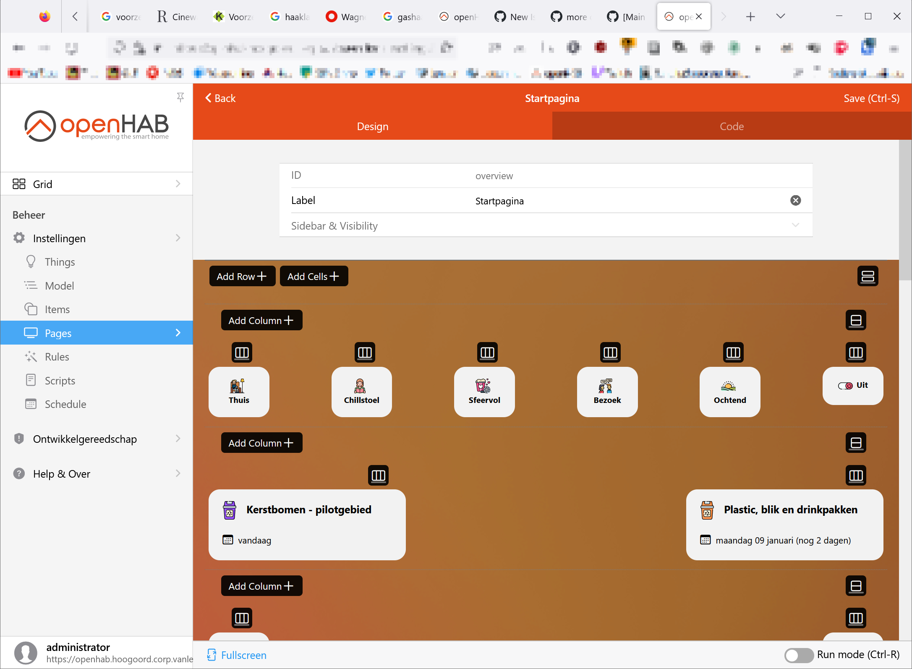Pin the sidebar with the pin toggle

point(180,97)
